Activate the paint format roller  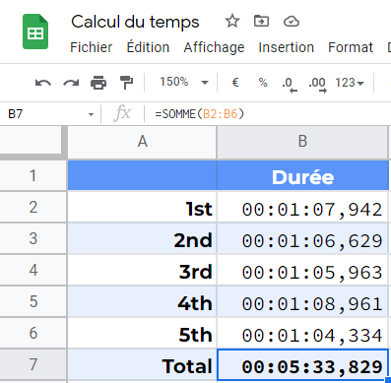pyautogui.click(x=126, y=83)
